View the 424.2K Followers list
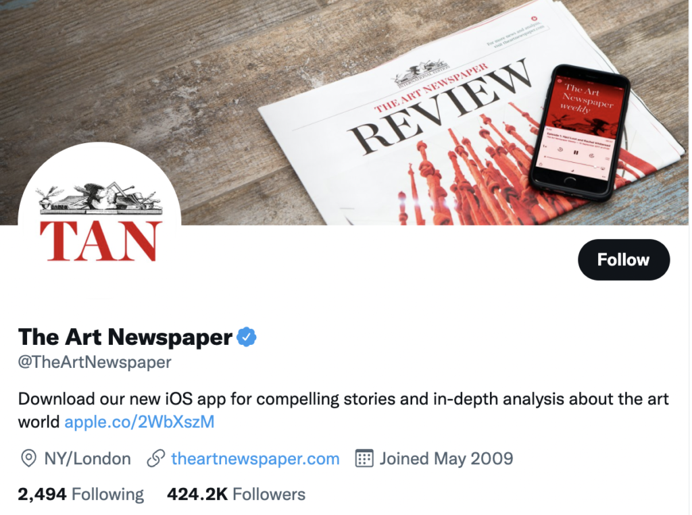 236,494
